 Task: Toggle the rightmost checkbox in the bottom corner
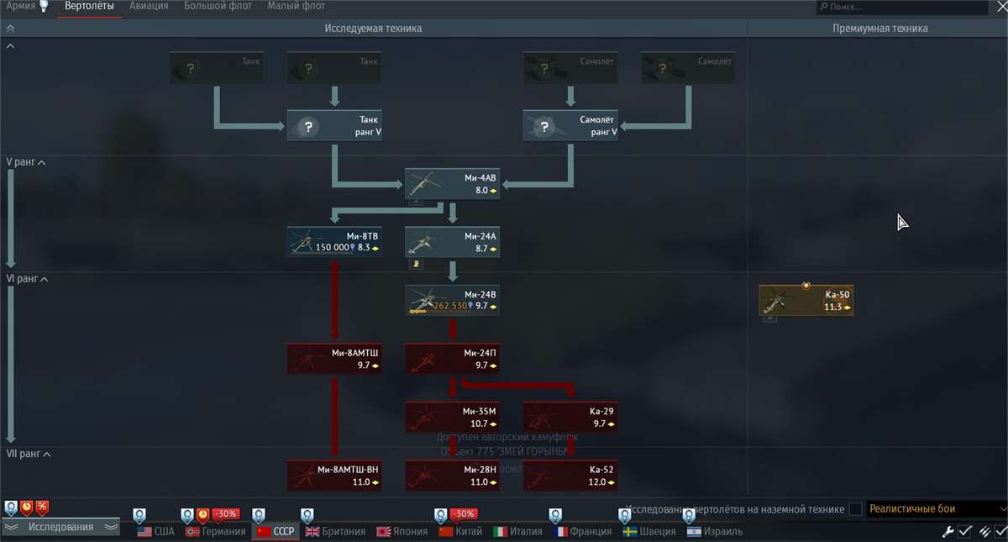pyautogui.click(x=1001, y=530)
